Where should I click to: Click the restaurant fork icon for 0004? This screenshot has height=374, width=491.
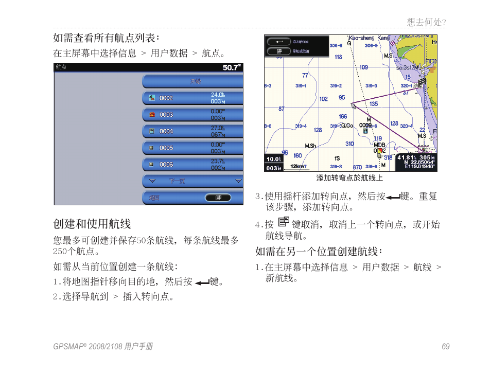152,131
